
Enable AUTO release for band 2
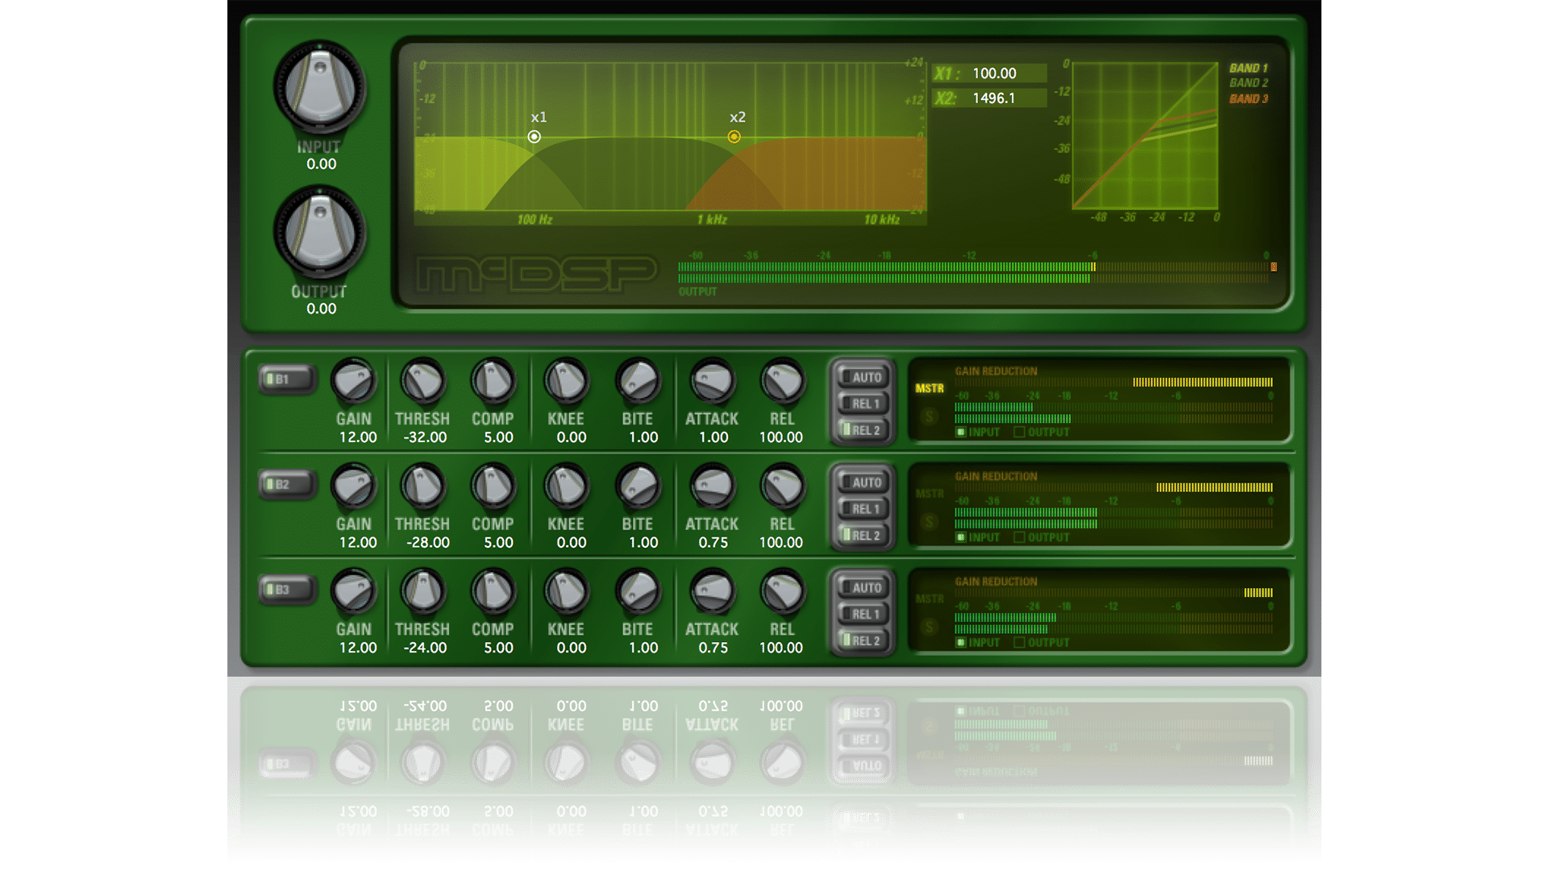[862, 483]
